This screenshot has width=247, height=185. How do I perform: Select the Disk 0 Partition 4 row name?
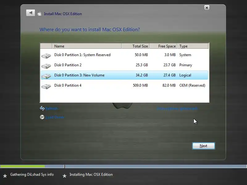[x=68, y=85]
